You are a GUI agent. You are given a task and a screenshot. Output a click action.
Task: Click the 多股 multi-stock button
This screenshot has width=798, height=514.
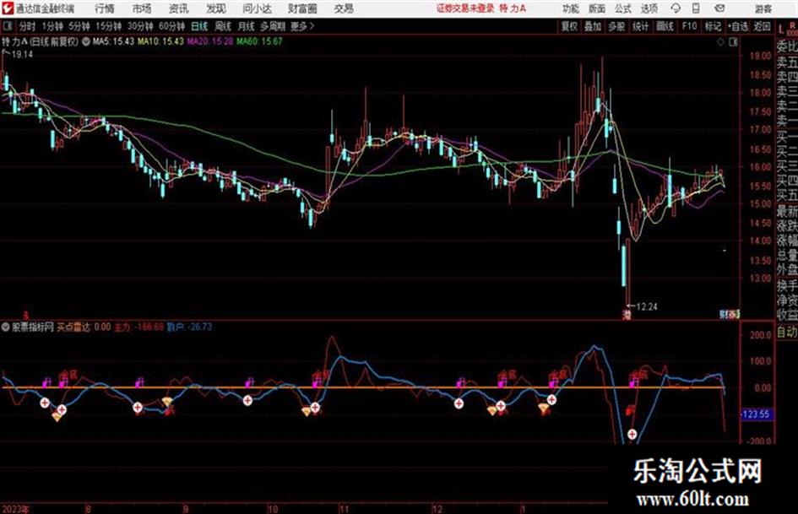616,26
